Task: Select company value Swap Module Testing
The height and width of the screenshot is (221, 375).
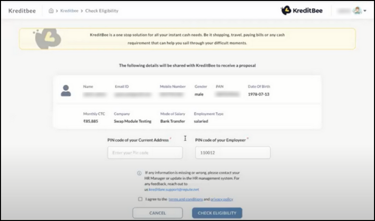Action: [x=133, y=121]
